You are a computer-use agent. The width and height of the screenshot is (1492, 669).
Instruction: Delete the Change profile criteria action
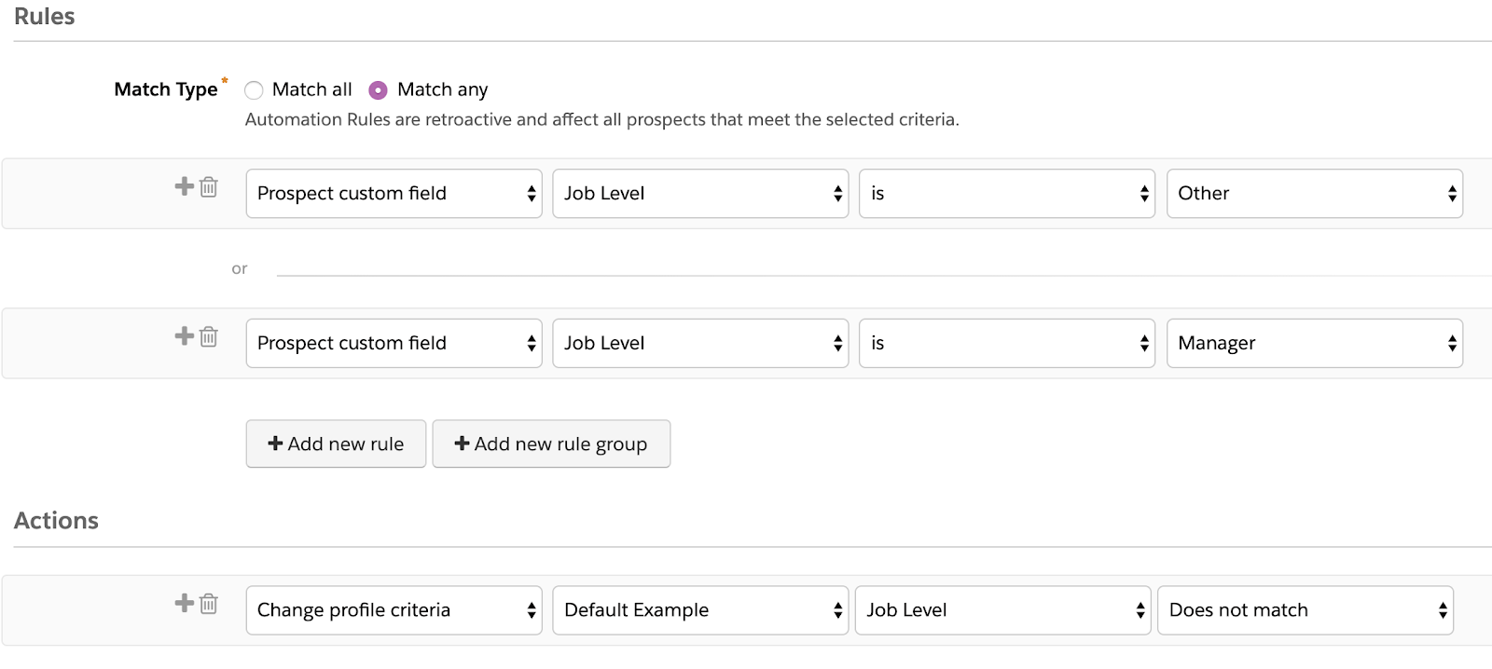point(209,604)
